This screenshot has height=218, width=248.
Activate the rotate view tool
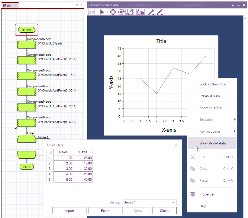(121, 12)
